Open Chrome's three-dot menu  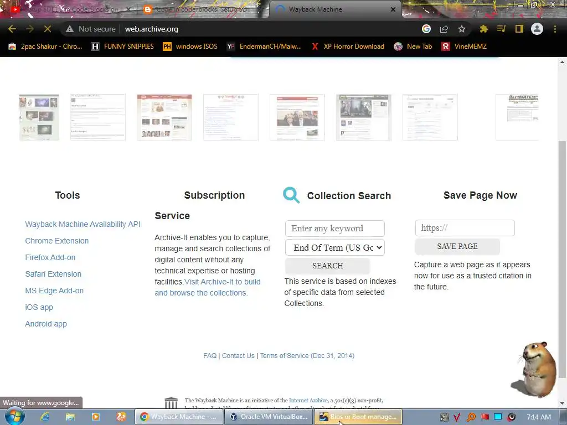click(555, 29)
